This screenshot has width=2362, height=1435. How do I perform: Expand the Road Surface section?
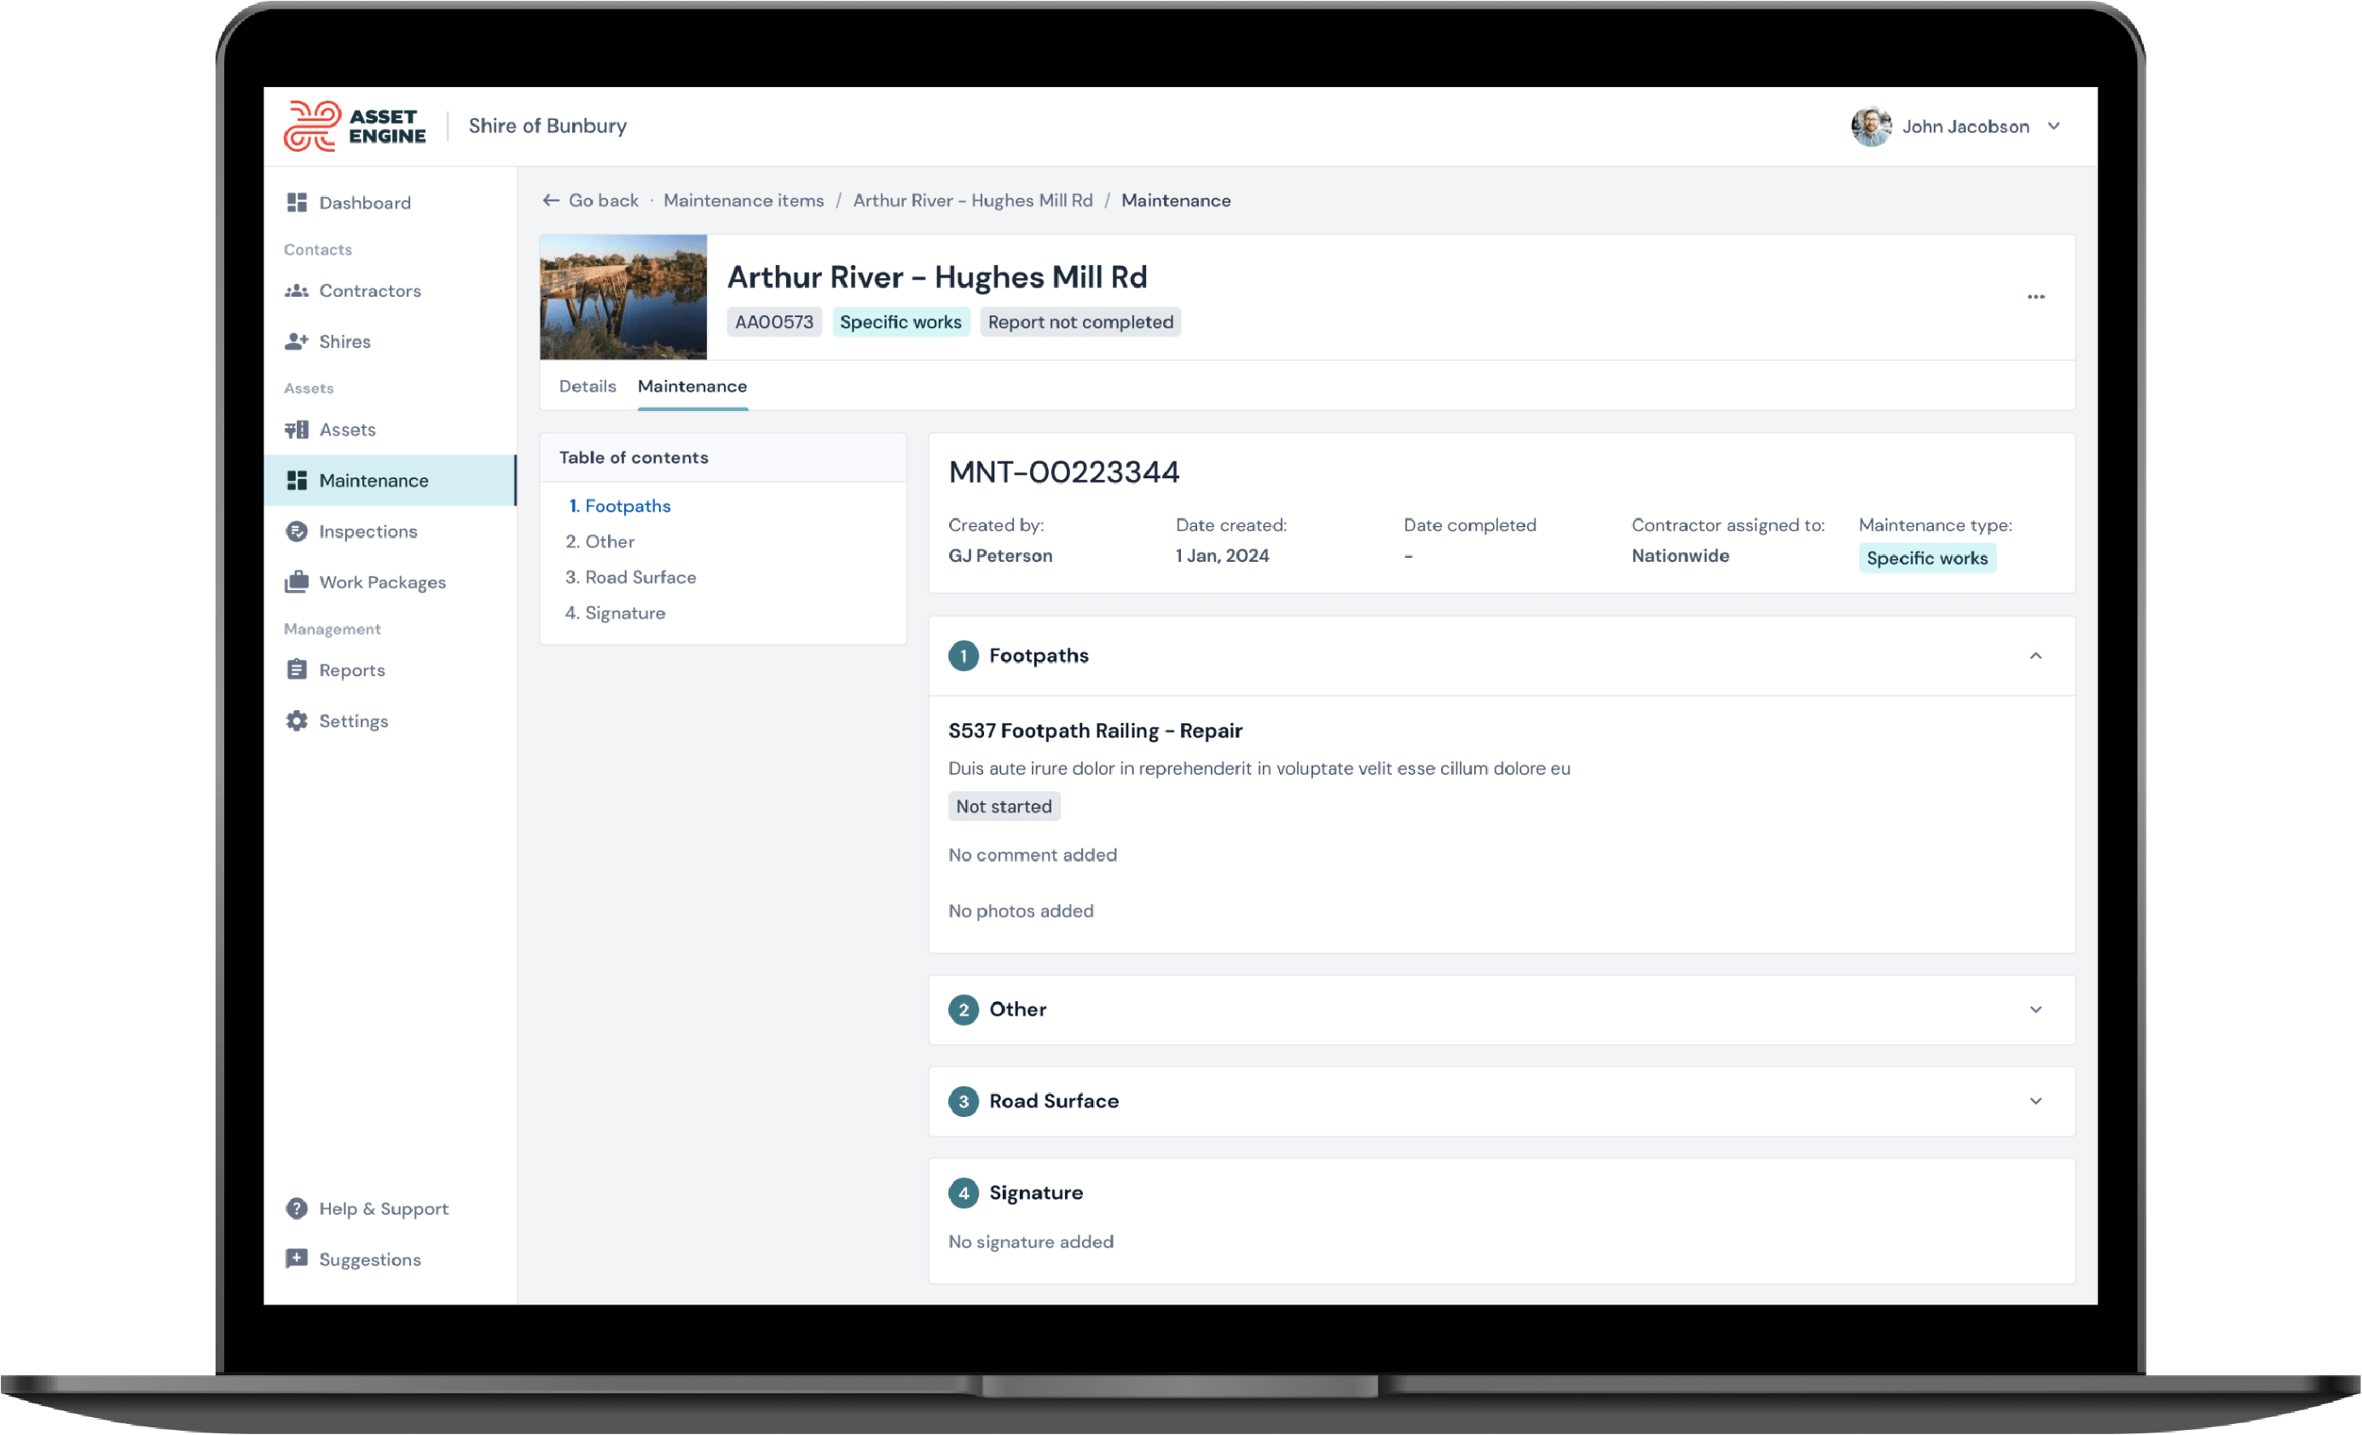pos(2035,1102)
